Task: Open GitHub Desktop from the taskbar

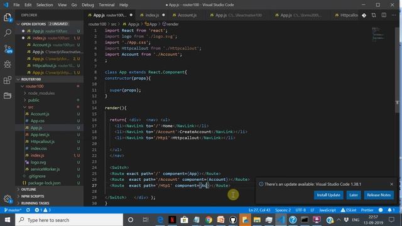Action: pyautogui.click(x=233, y=220)
